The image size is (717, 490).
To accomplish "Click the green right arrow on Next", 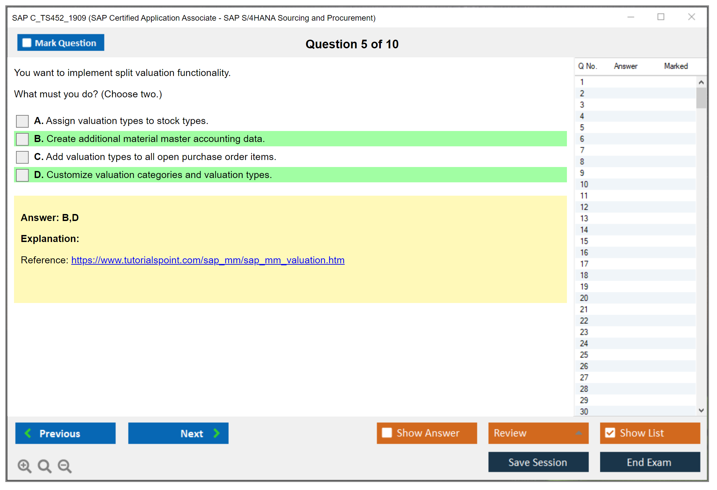I will [x=217, y=433].
